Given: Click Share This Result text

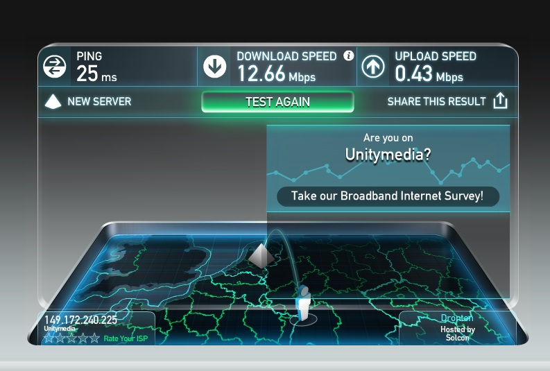Looking at the screenshot, I should 436,101.
